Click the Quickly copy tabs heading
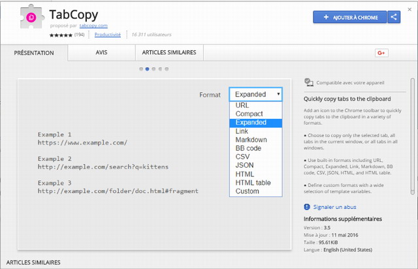Image resolution: width=418 pixels, height=269 pixels. pos(347,99)
